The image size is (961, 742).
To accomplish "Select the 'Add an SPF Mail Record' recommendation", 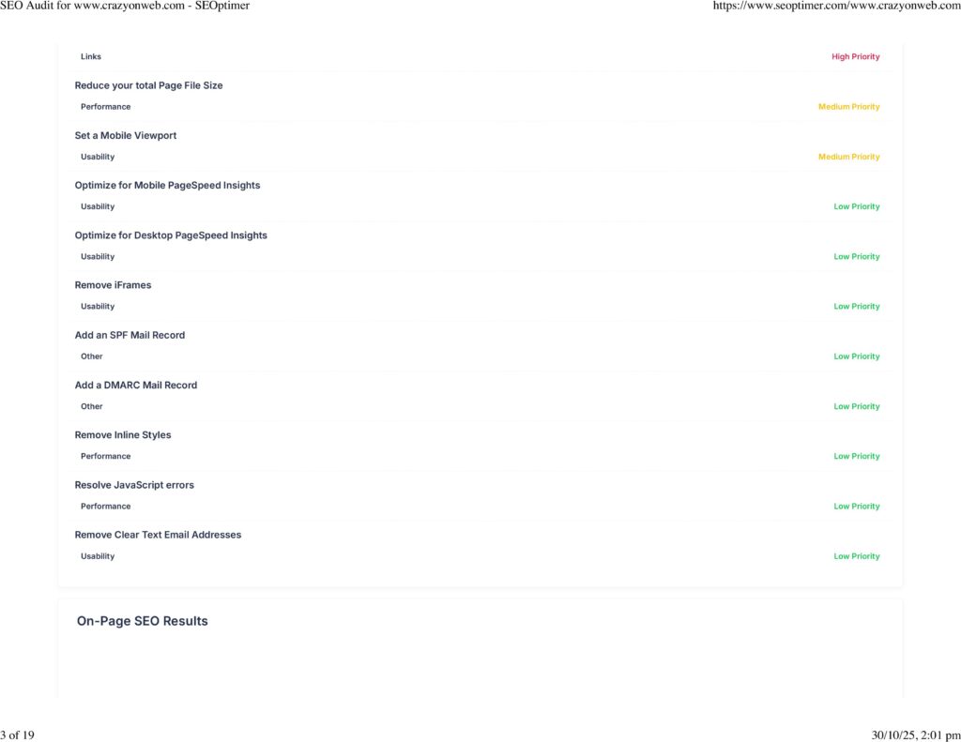I will [x=130, y=335].
